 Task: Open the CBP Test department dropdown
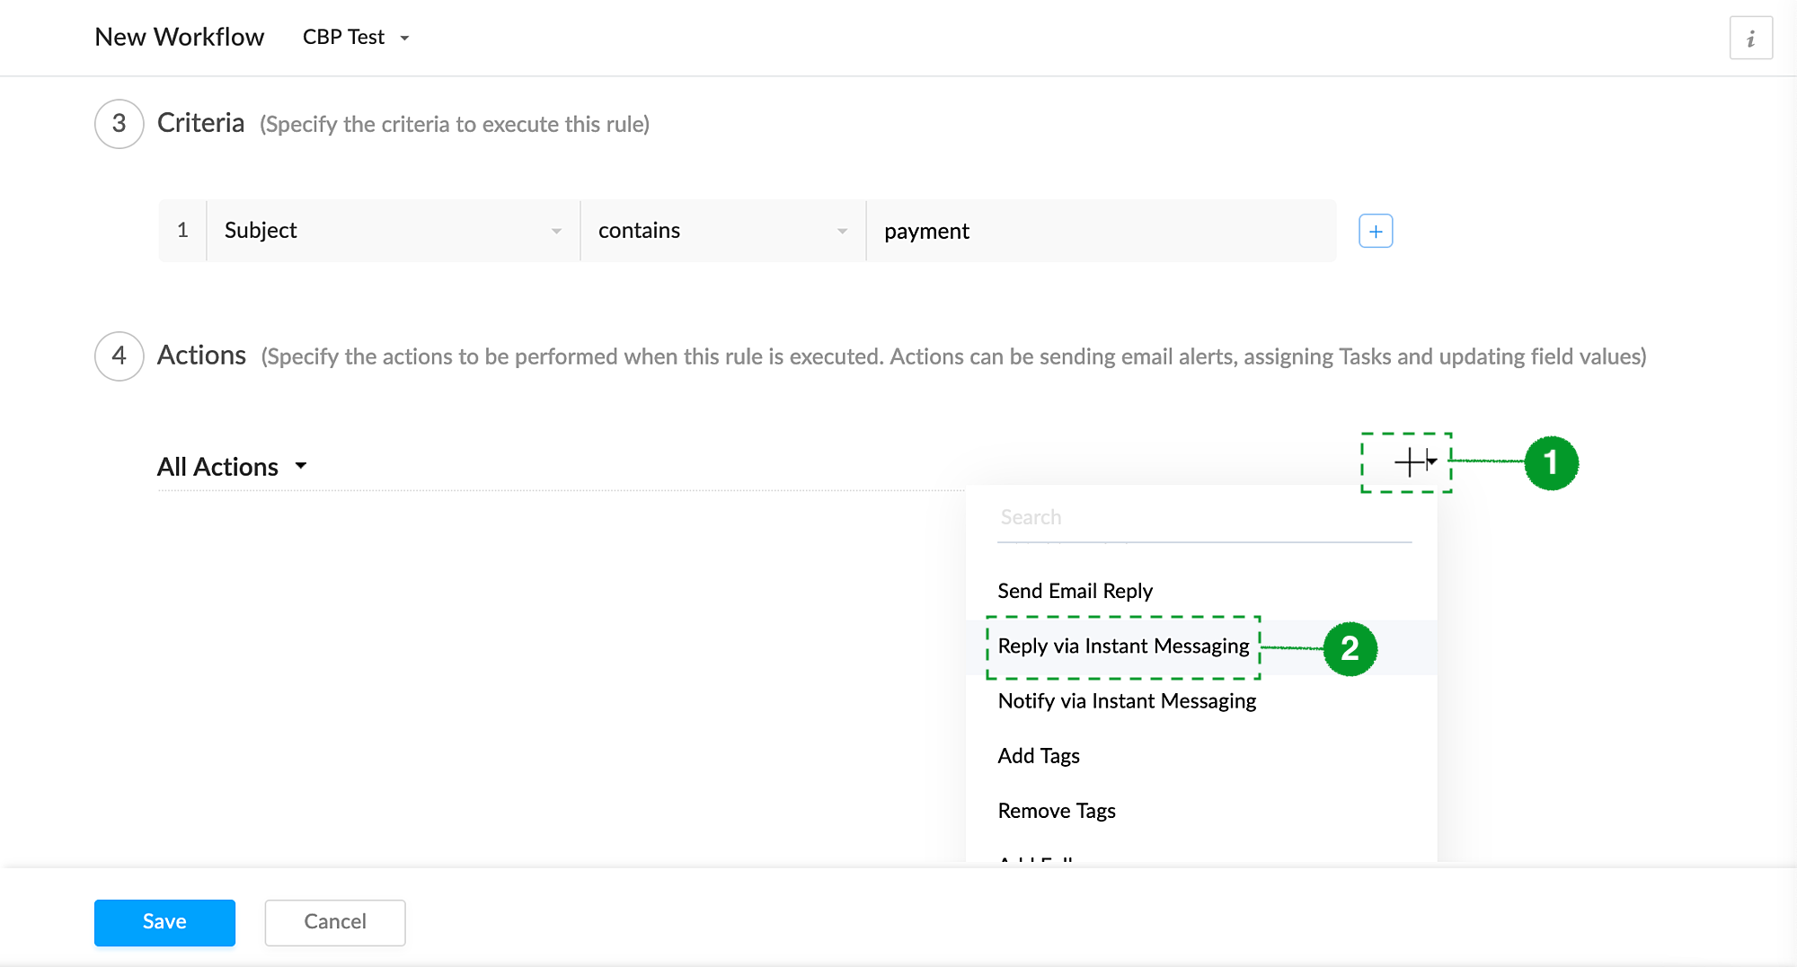(357, 38)
